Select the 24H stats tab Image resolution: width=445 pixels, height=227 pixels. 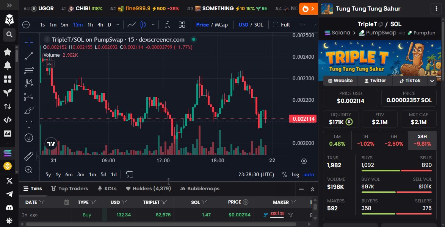422,140
